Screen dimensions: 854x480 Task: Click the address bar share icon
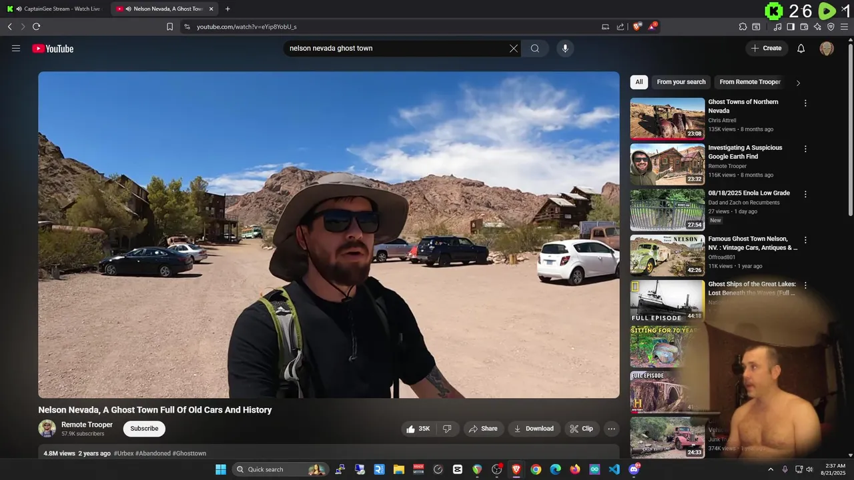tap(620, 27)
